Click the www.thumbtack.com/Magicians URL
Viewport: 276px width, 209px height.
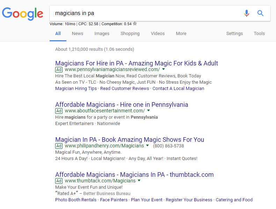coord(100,181)
